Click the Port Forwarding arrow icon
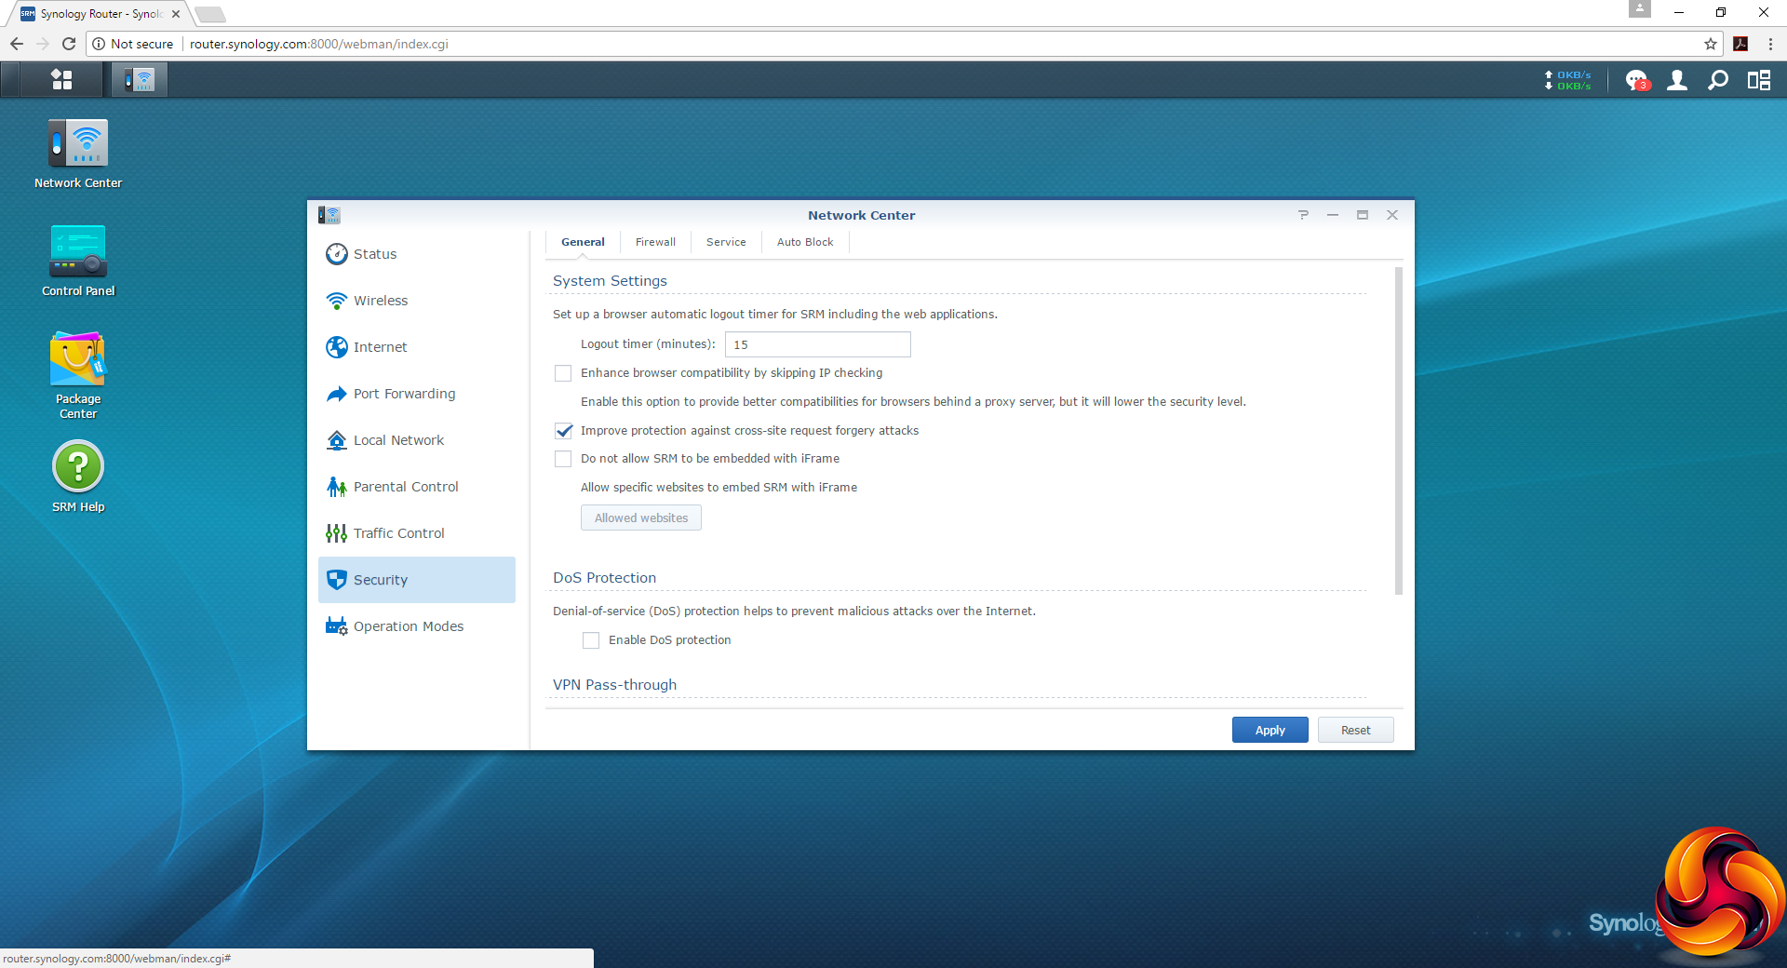The width and height of the screenshot is (1787, 968). tap(337, 394)
